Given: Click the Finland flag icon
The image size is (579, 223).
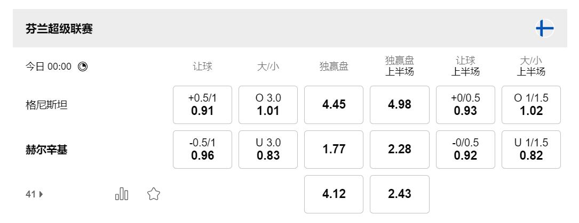Looking at the screenshot, I should pos(546,29).
